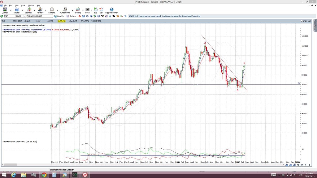Expand the Scanners dropdown arrow
Screen dimensions: 317x178
[x=34, y=11]
